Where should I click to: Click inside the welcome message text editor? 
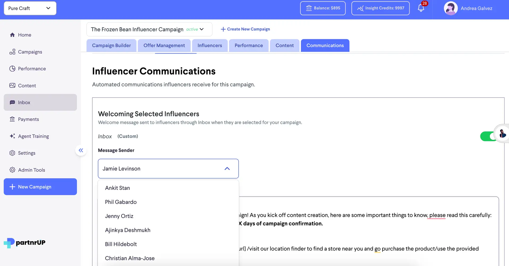point(368,231)
